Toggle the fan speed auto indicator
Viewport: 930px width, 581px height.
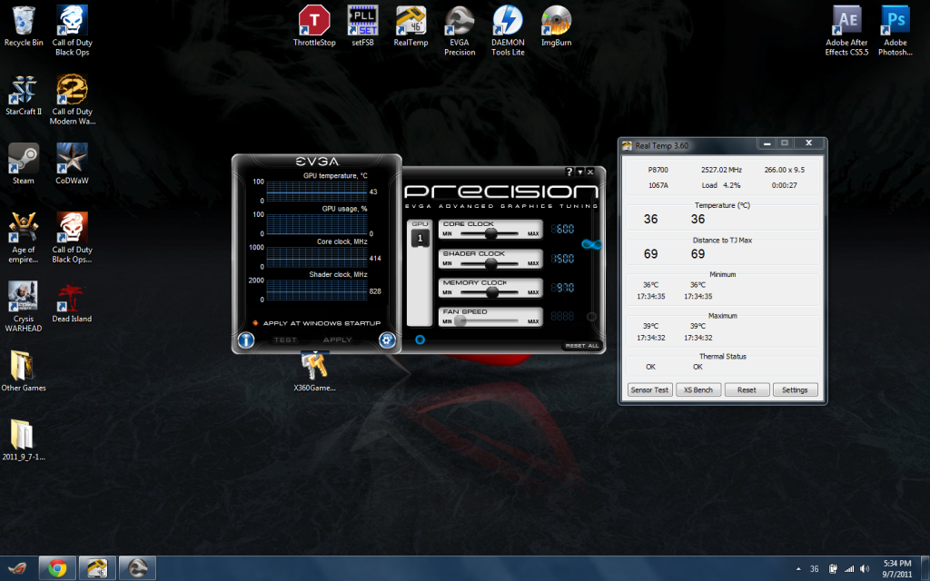591,317
